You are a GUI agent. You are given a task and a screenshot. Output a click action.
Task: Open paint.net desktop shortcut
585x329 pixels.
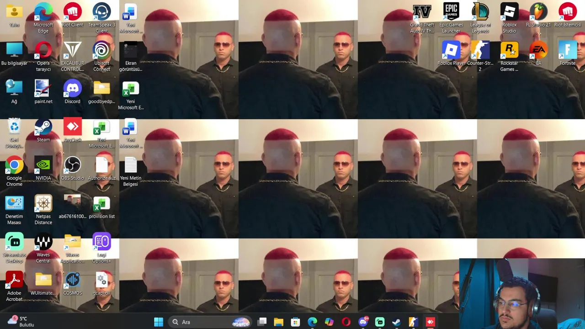click(43, 92)
